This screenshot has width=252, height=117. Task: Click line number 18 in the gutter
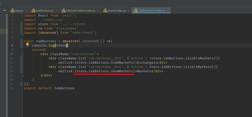[x=12, y=88]
